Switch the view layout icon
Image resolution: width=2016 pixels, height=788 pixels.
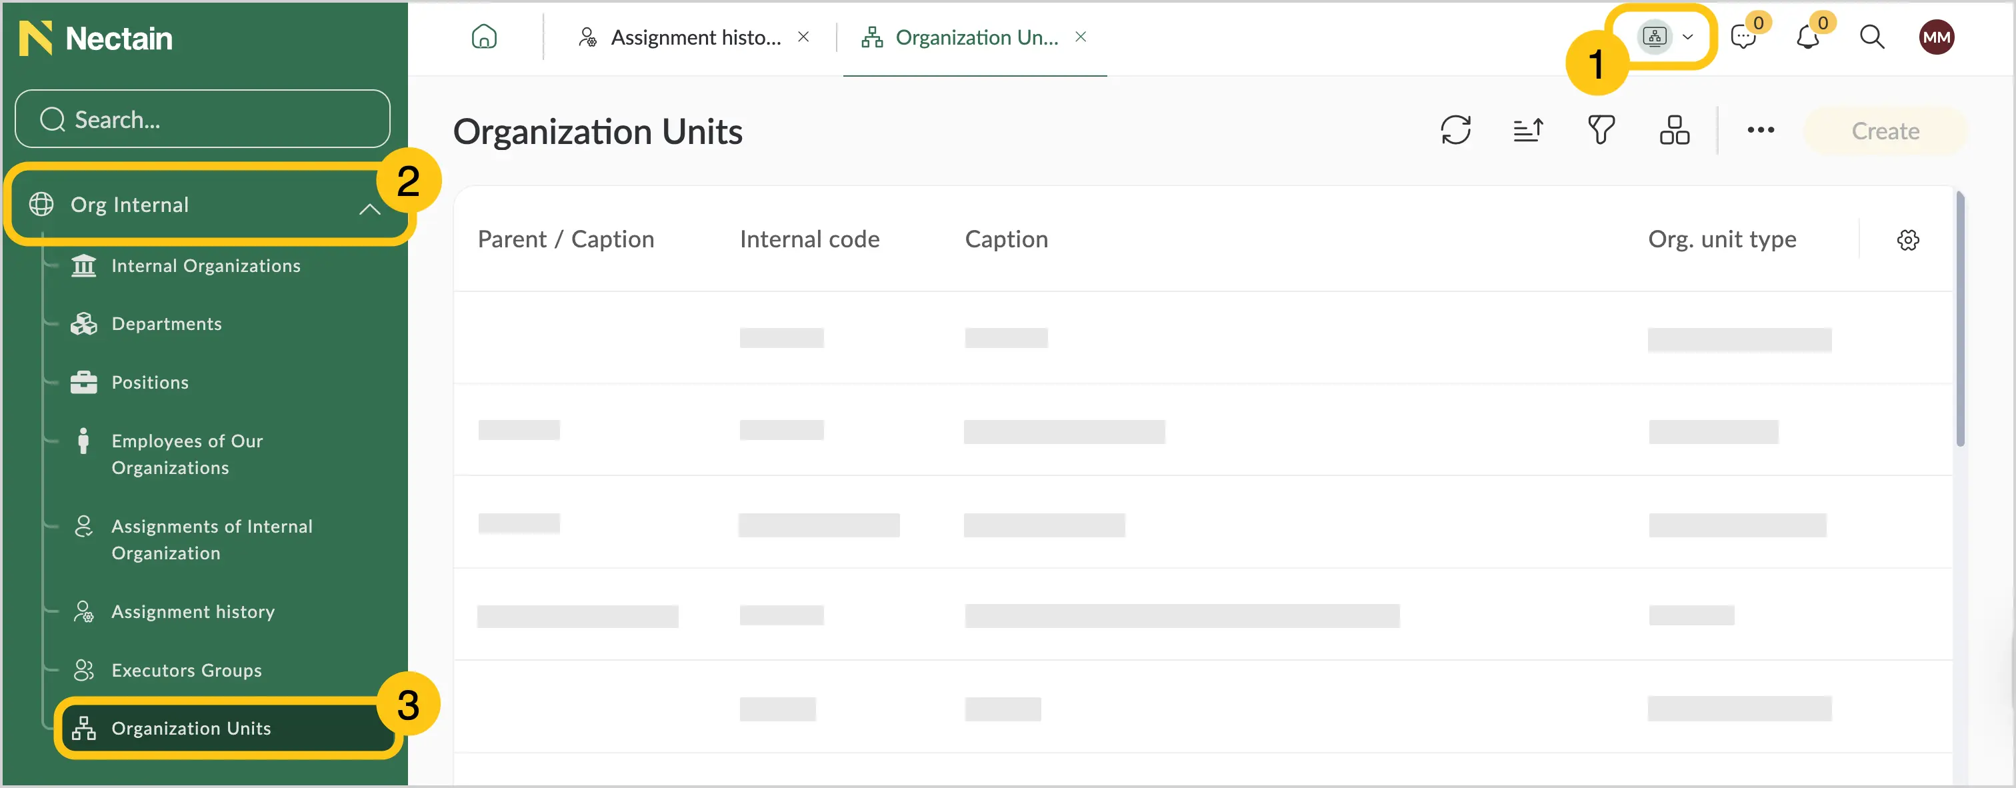coord(1674,130)
